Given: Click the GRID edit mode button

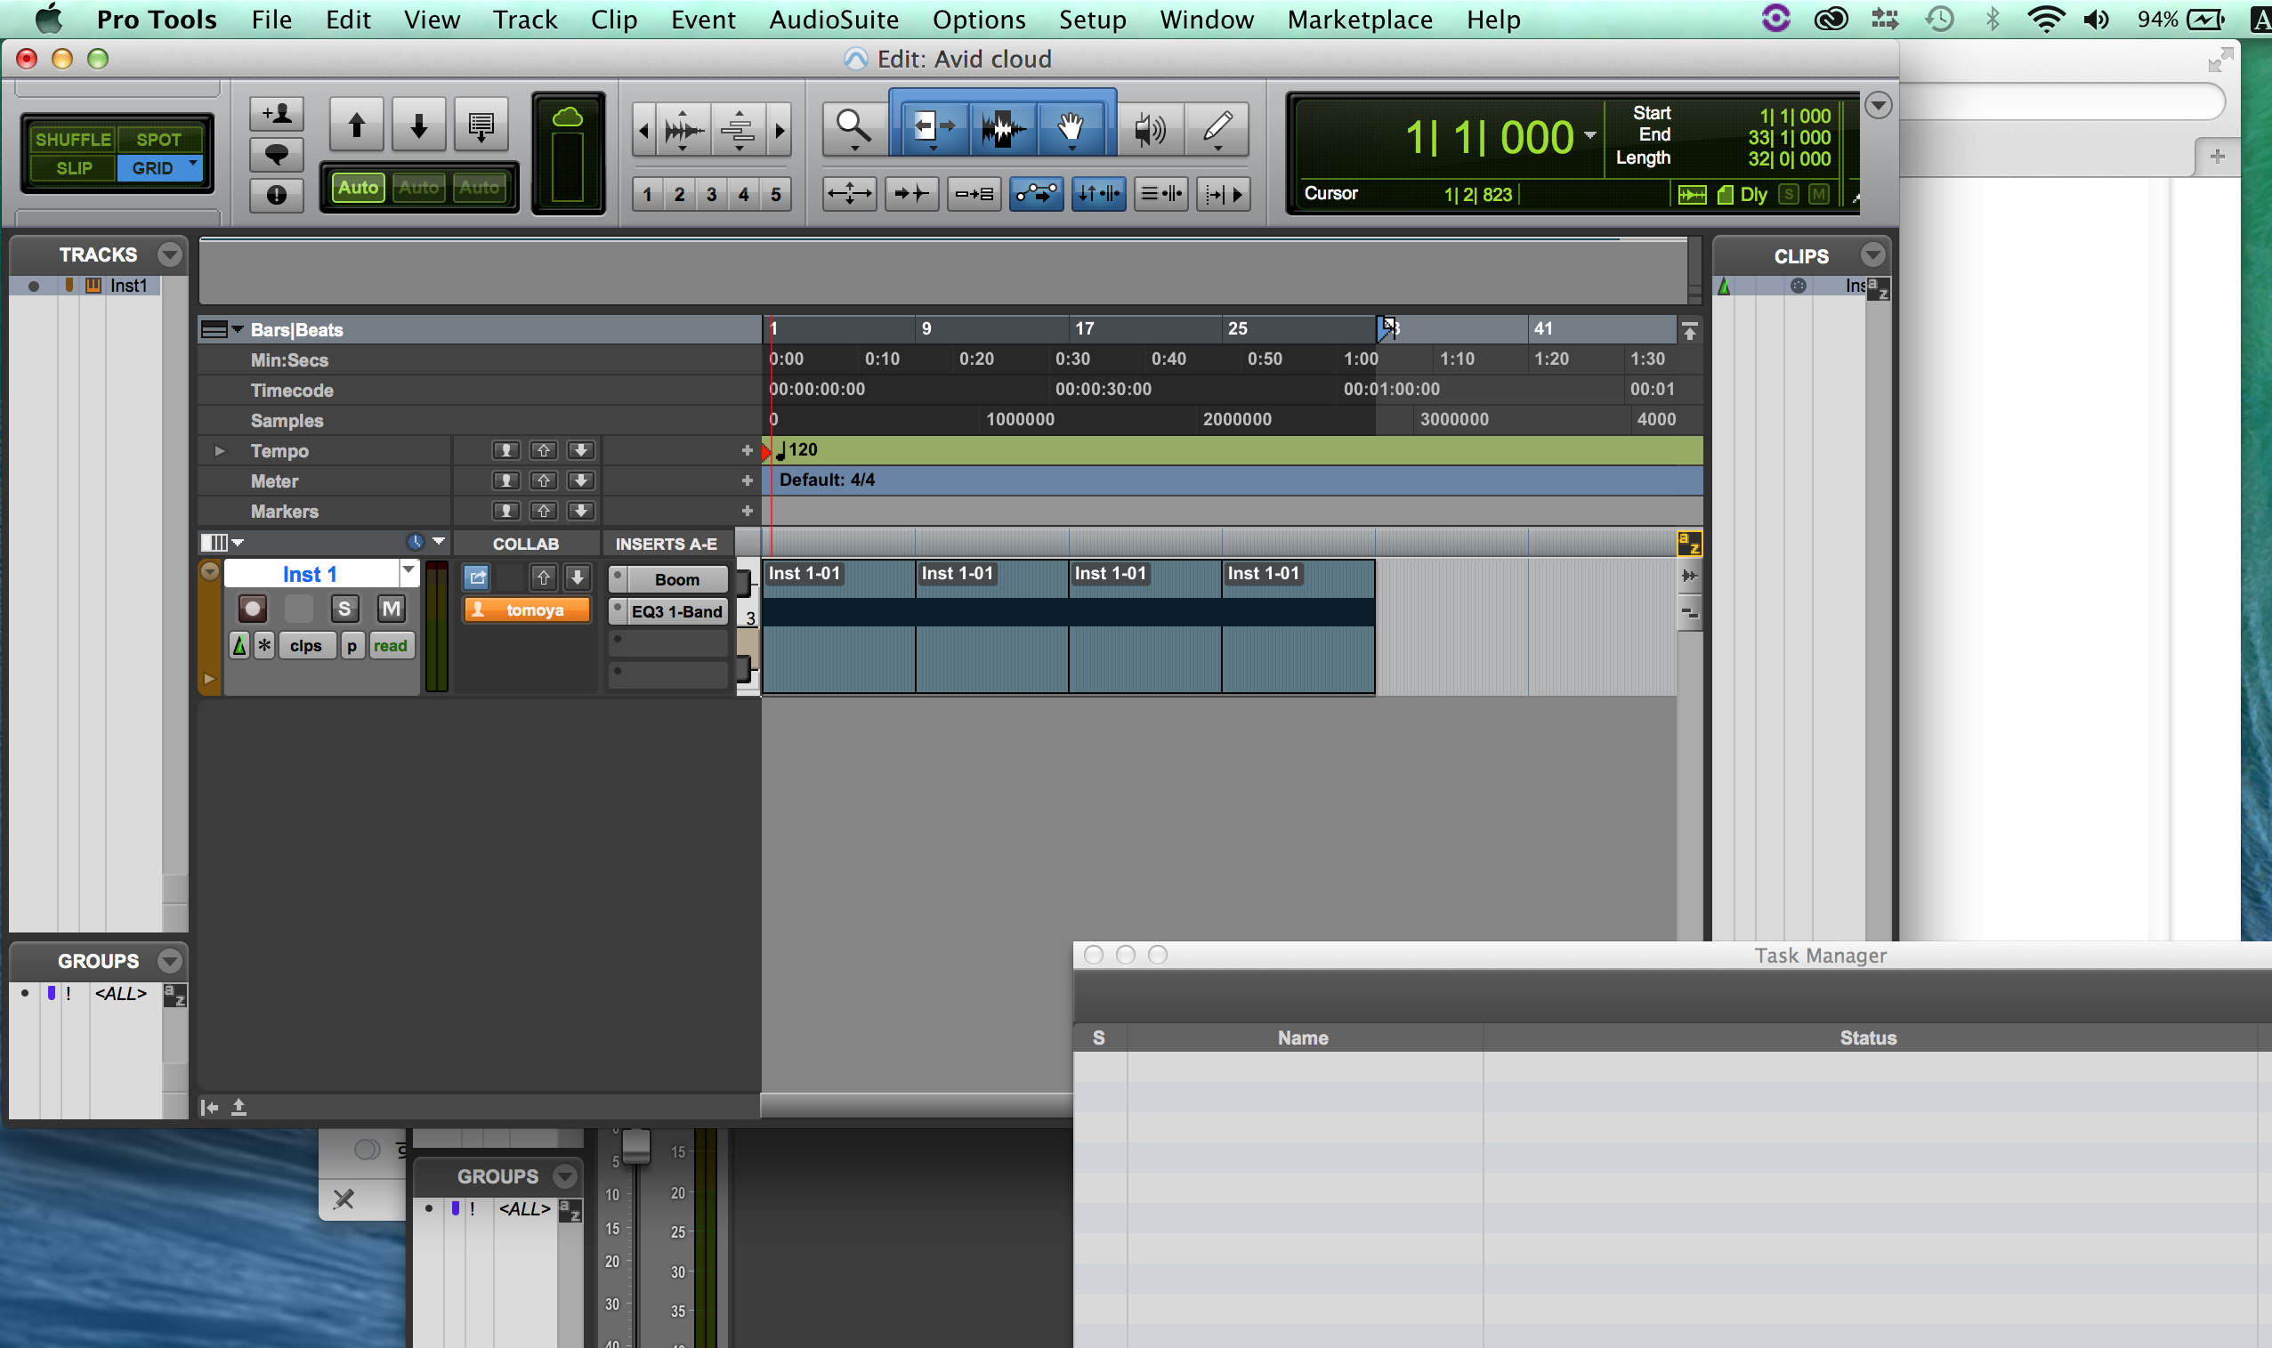Looking at the screenshot, I should click(x=159, y=168).
